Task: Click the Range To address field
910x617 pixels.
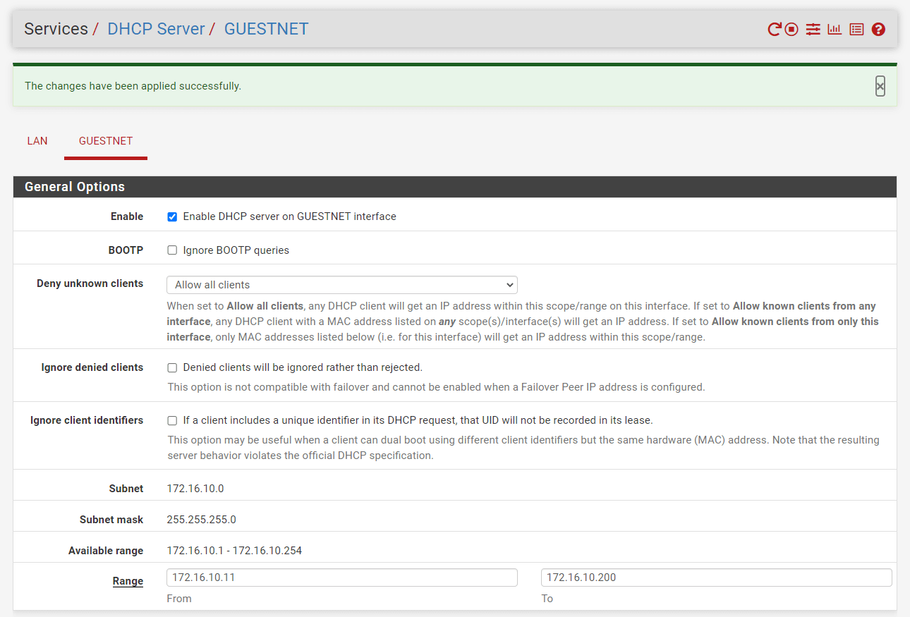Action: [x=716, y=578]
